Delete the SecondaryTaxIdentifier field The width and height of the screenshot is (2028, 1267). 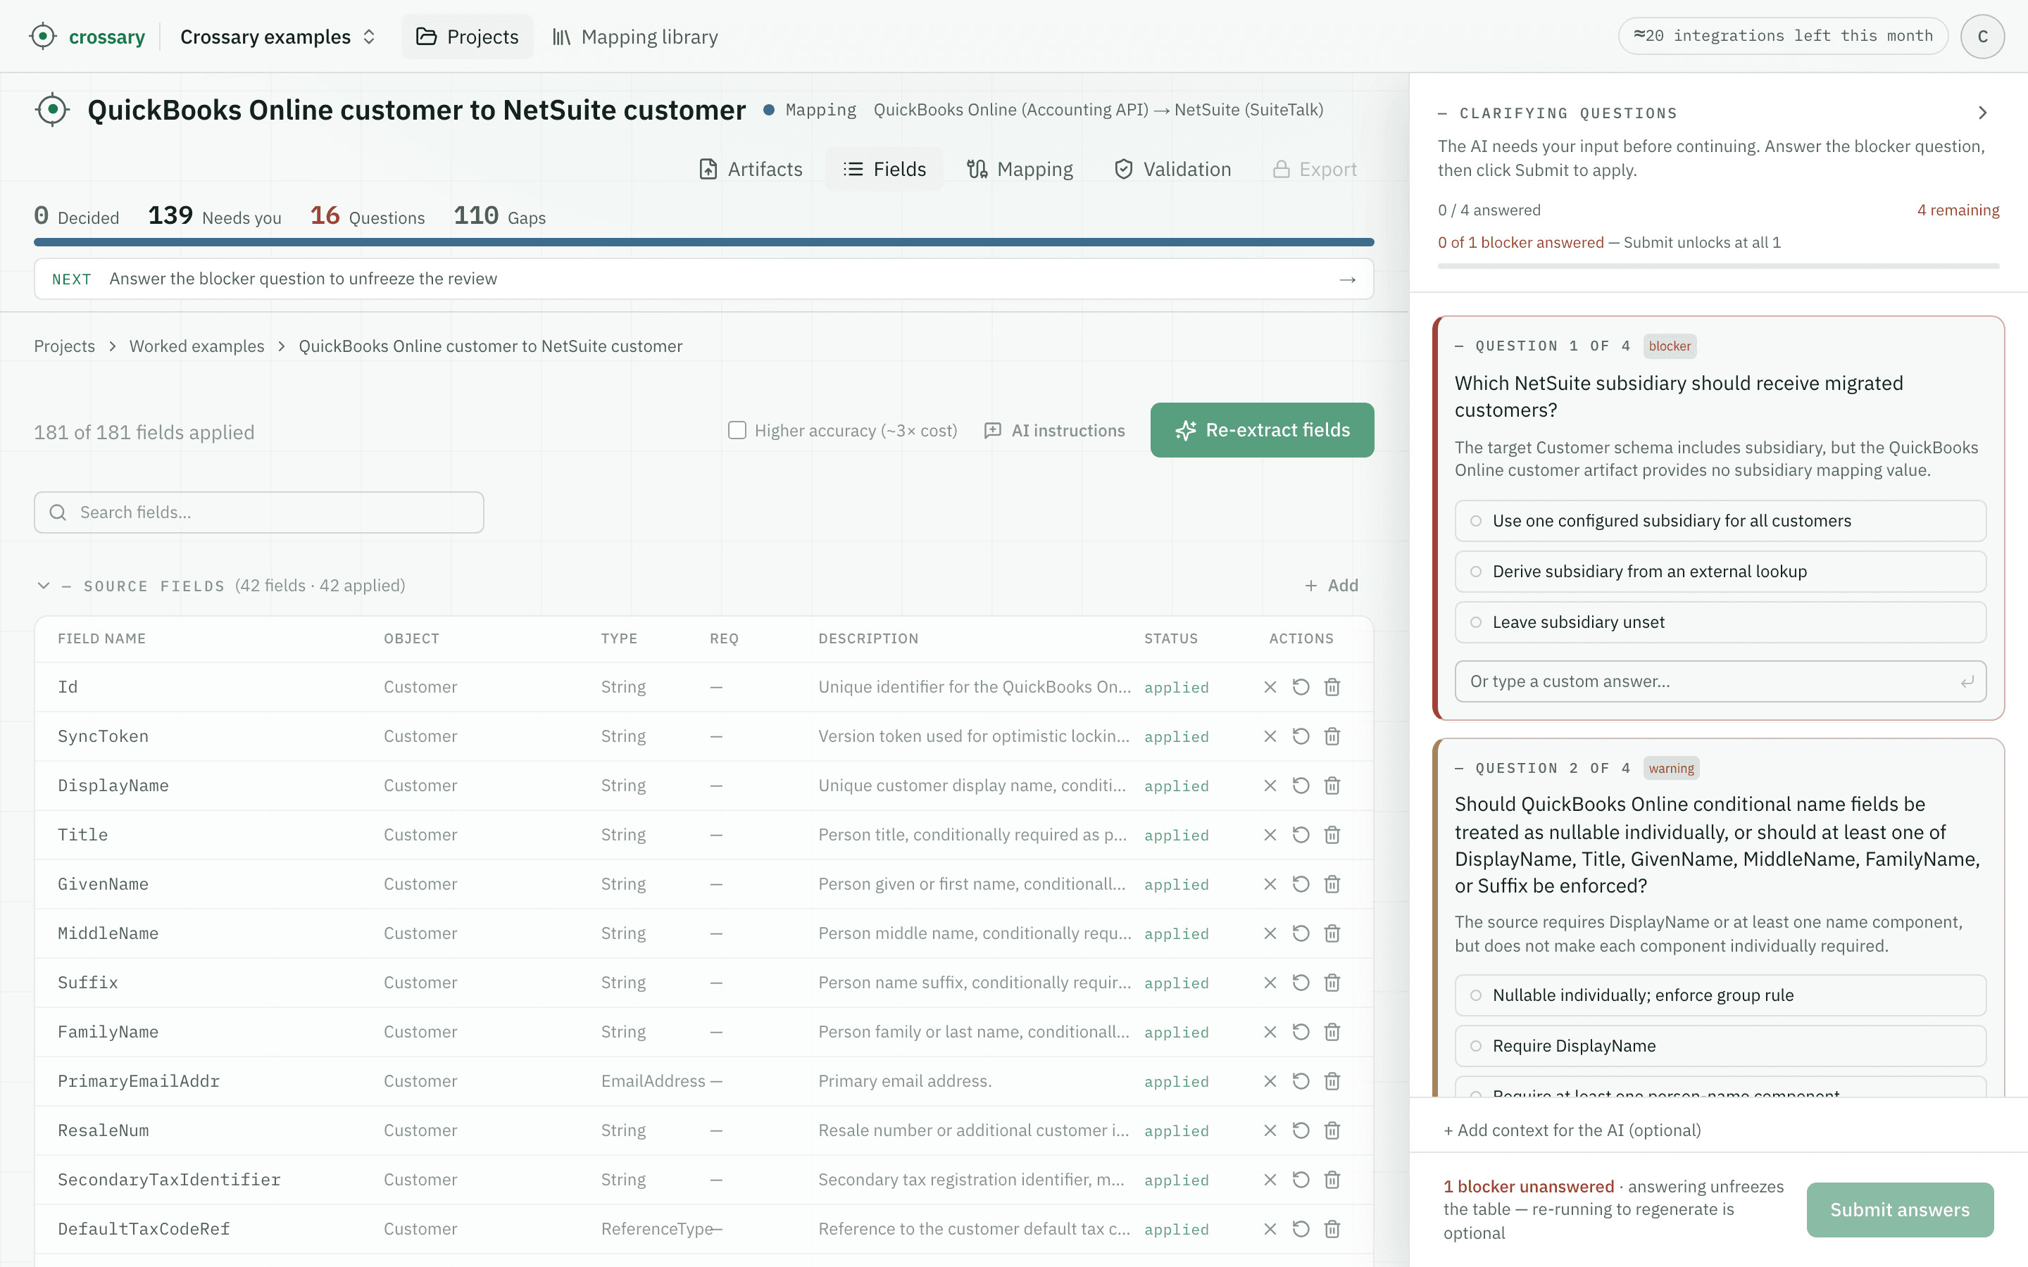(x=1332, y=1180)
